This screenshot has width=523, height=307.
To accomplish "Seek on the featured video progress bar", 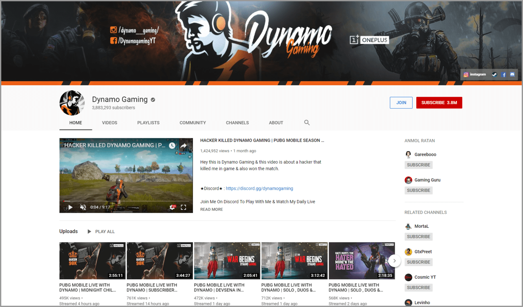I will (x=126, y=201).
